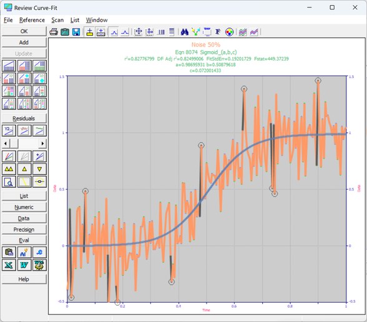Save with the floppy disk icon
Viewport: 367px width, 322px height.
coord(76,32)
